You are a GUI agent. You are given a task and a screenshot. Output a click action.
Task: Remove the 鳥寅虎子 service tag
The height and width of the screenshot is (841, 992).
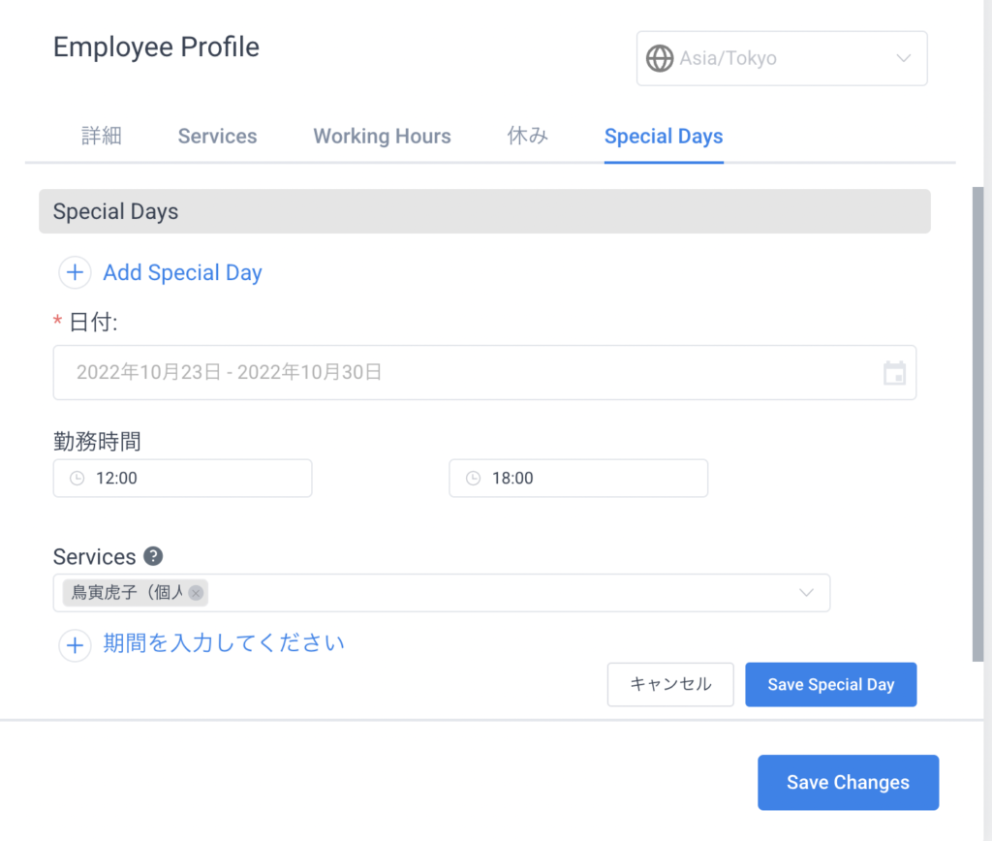(196, 593)
